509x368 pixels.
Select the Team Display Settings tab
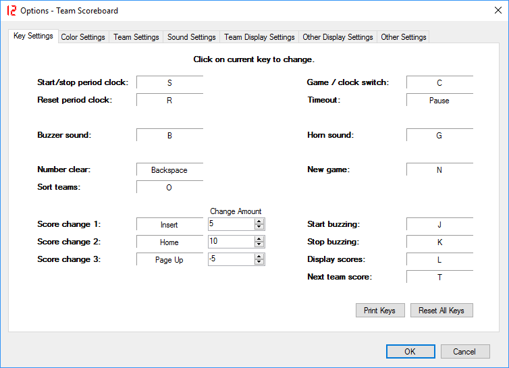tap(259, 37)
